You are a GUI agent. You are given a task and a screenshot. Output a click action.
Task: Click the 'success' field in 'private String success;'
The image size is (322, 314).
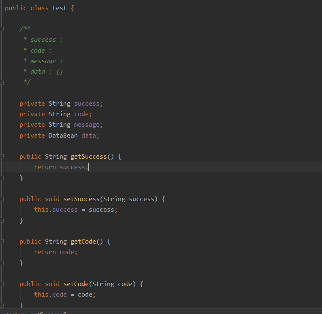(x=87, y=104)
